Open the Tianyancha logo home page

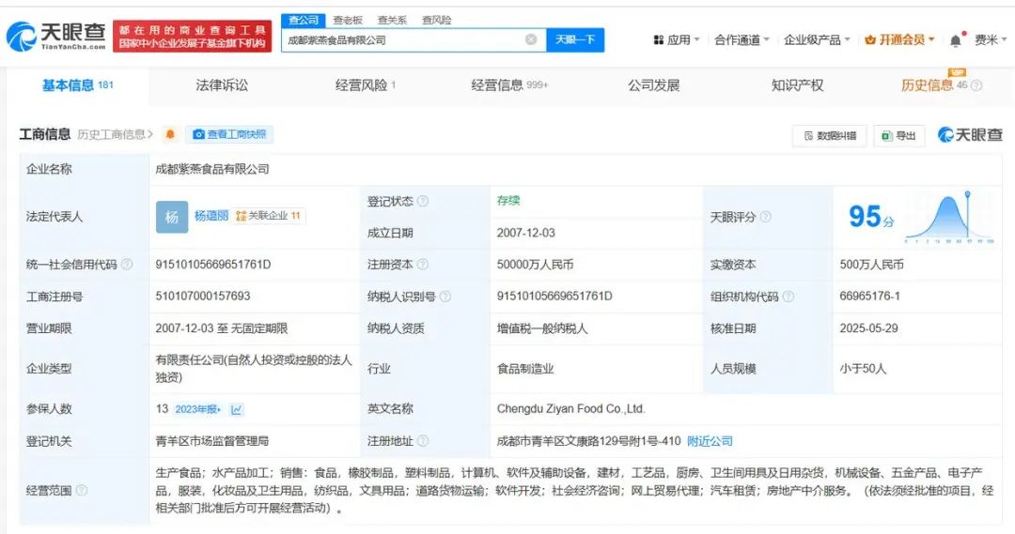click(x=56, y=37)
